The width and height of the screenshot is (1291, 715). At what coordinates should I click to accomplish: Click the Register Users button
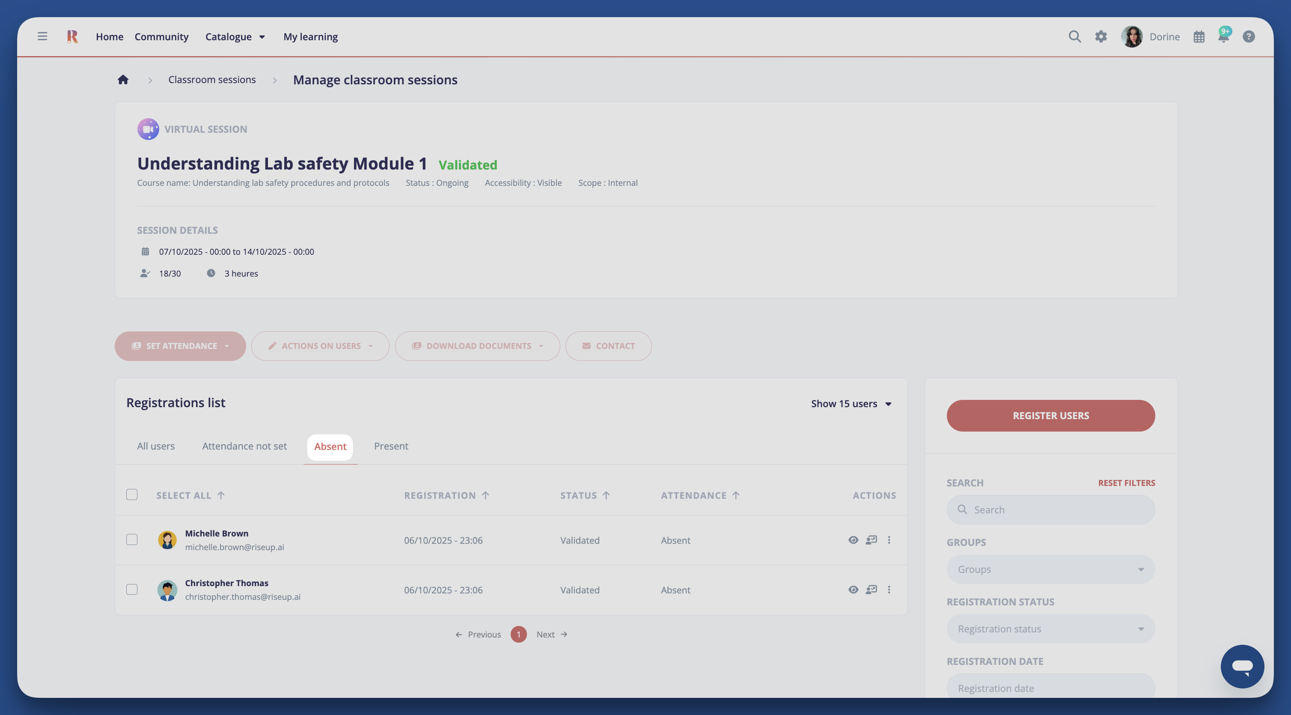(1050, 416)
